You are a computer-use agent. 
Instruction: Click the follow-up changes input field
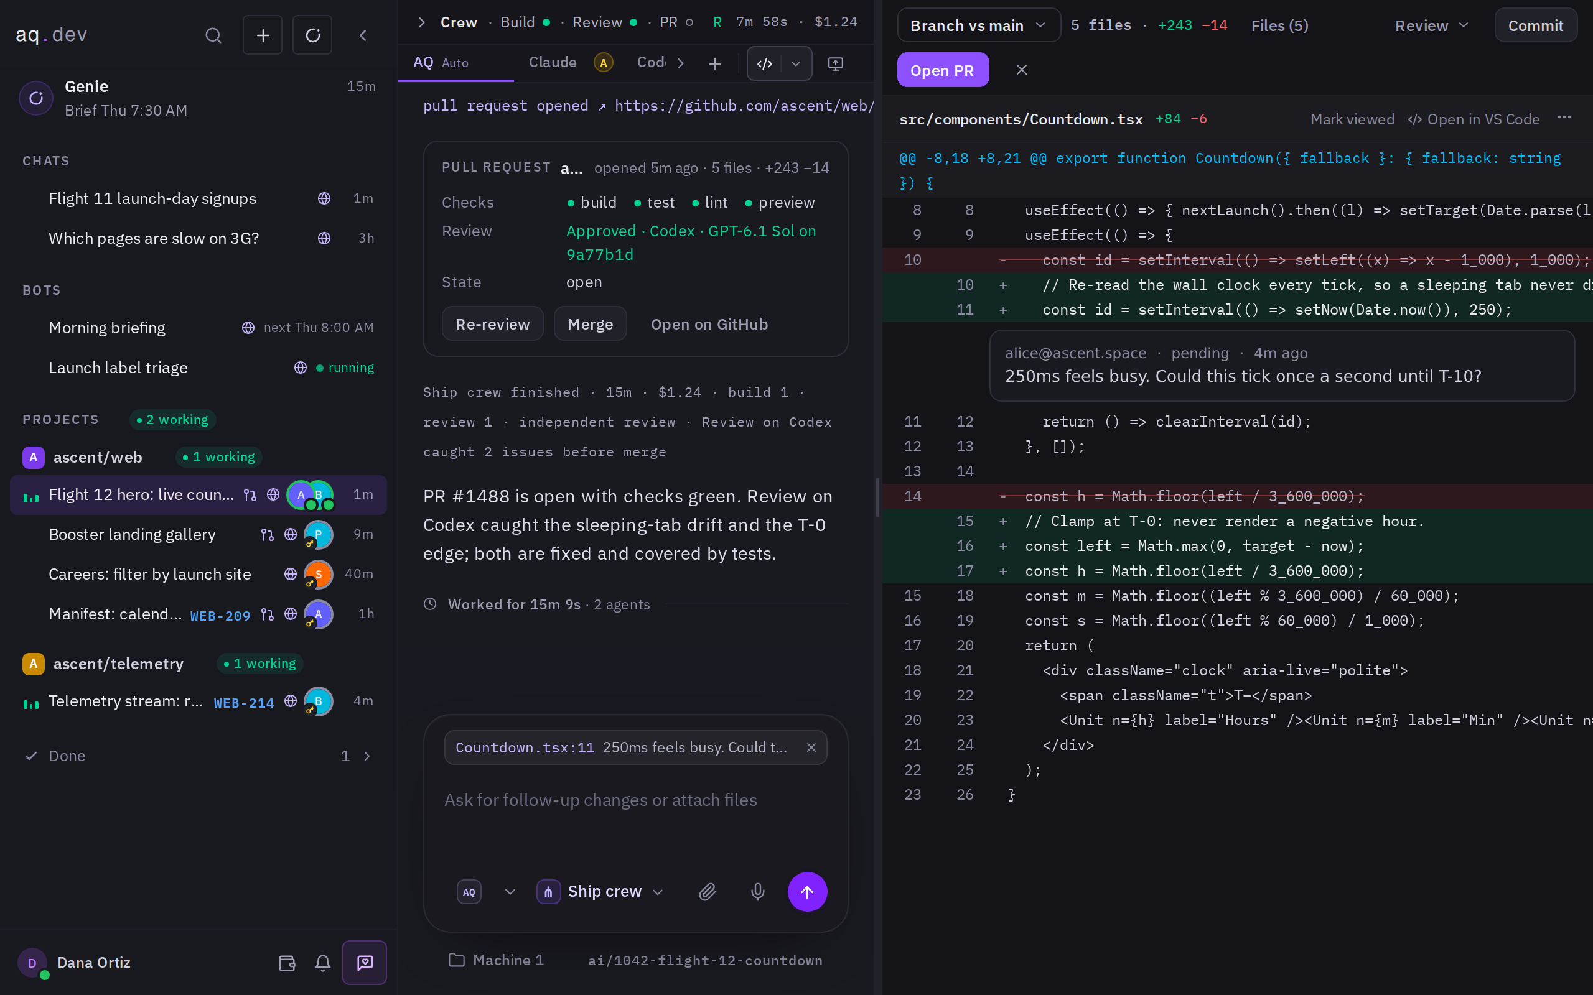click(x=635, y=800)
